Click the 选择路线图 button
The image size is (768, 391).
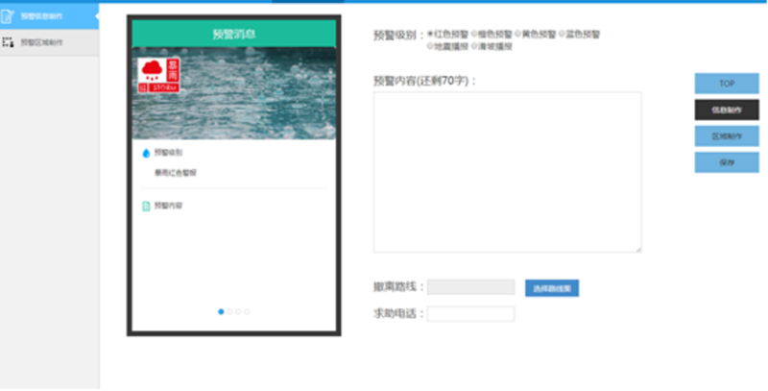pyautogui.click(x=552, y=287)
